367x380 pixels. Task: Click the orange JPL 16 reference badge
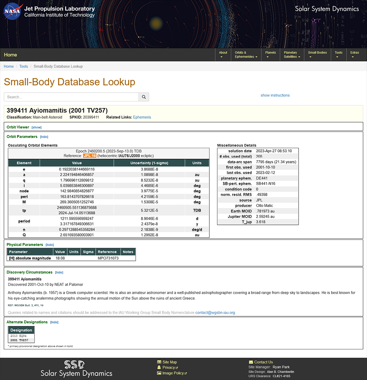click(x=89, y=156)
